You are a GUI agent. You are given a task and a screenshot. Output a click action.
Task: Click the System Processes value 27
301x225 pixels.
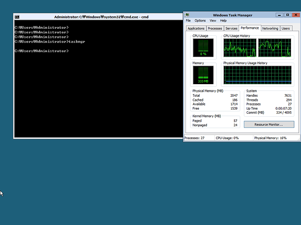tap(290, 104)
